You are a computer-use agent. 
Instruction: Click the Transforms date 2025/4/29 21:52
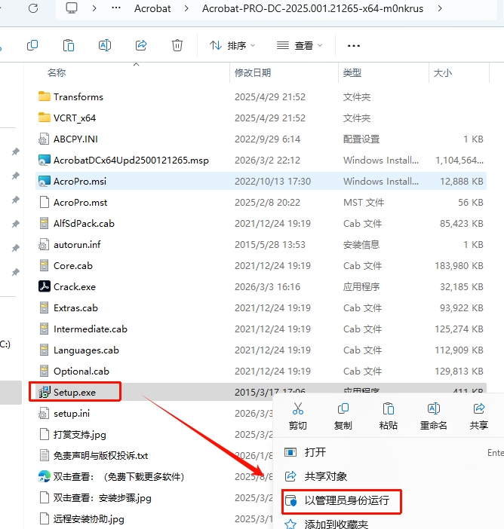[270, 96]
